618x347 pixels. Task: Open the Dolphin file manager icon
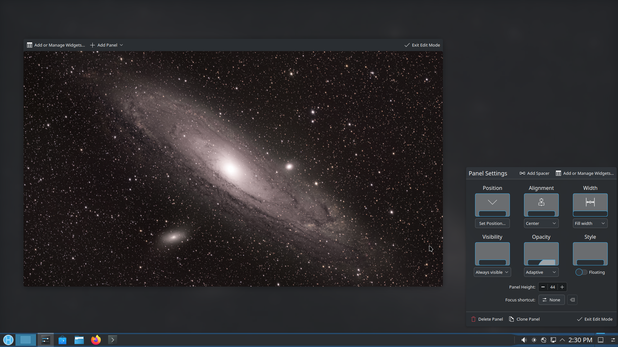pyautogui.click(x=79, y=340)
